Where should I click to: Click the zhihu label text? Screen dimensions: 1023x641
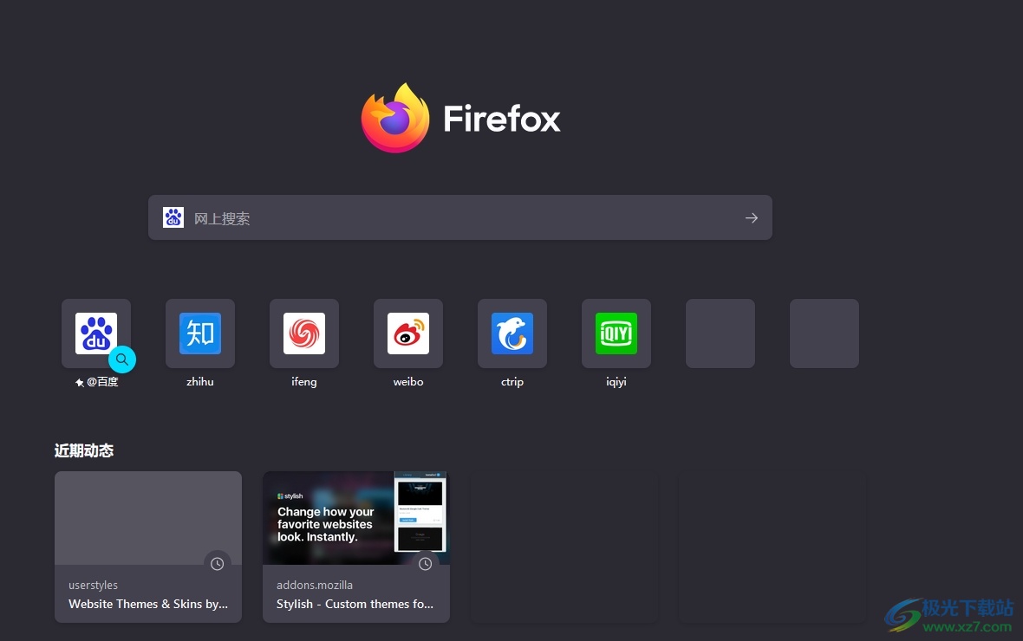coord(199,382)
